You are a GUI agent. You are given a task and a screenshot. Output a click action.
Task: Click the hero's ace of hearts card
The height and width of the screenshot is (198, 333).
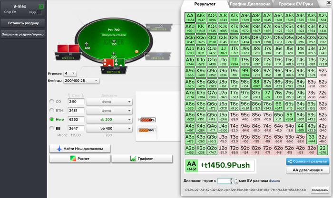click(108, 62)
